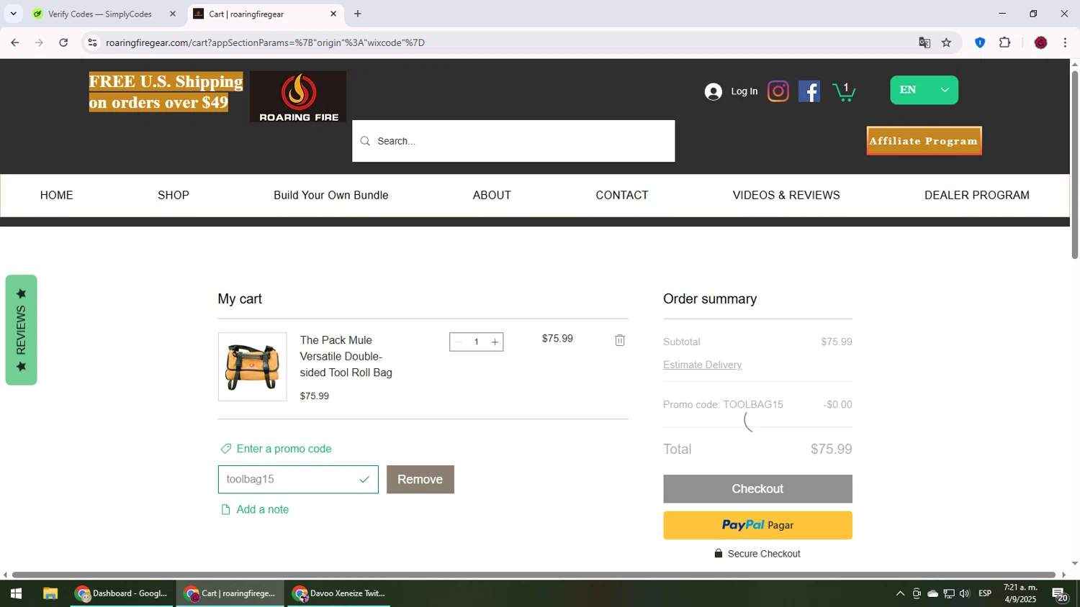1080x607 pixels.
Task: Open the Google Translate icon in address bar
Action: pos(924,42)
